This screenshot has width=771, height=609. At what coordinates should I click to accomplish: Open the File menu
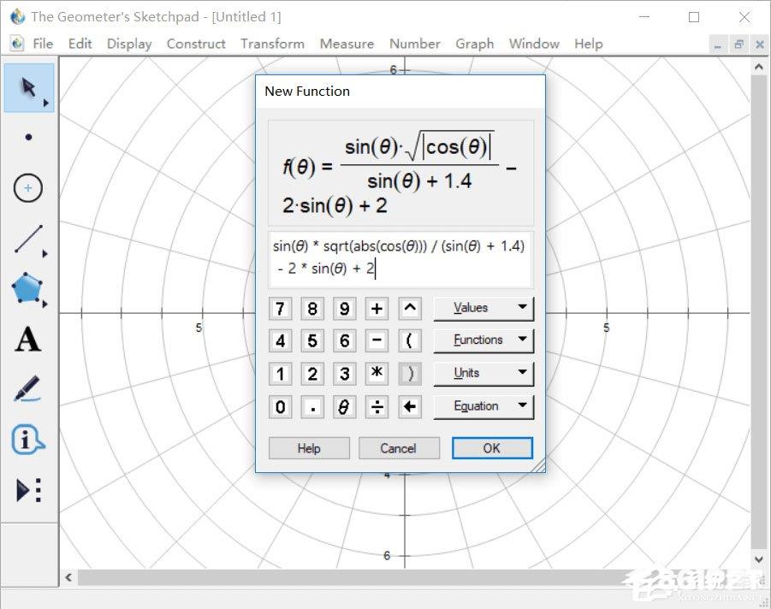pyautogui.click(x=43, y=44)
